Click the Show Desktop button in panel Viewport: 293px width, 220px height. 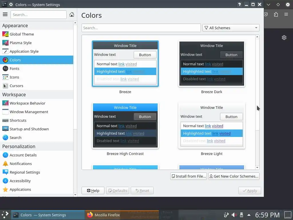288,215
